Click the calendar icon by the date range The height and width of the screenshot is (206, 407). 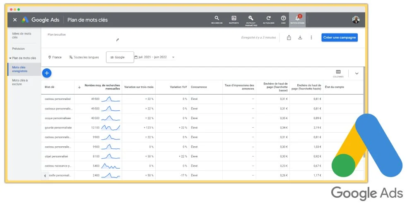[x=136, y=57]
